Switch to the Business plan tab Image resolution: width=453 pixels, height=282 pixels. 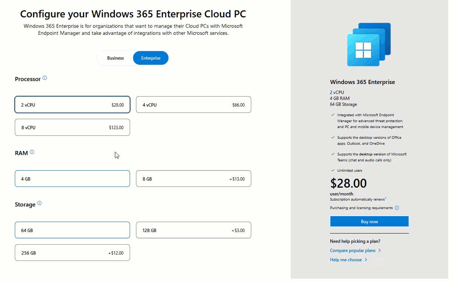(115, 58)
